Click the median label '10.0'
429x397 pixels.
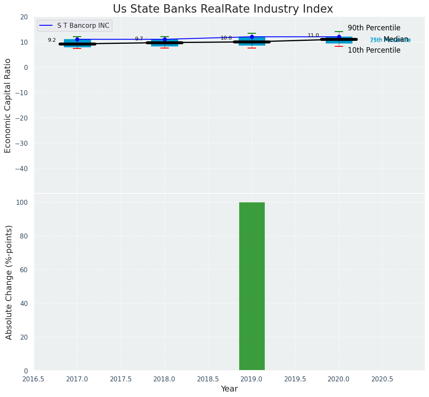coord(226,38)
